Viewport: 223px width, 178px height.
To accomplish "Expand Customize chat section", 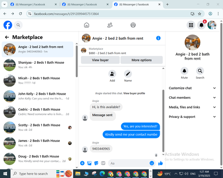I will pos(192,88).
